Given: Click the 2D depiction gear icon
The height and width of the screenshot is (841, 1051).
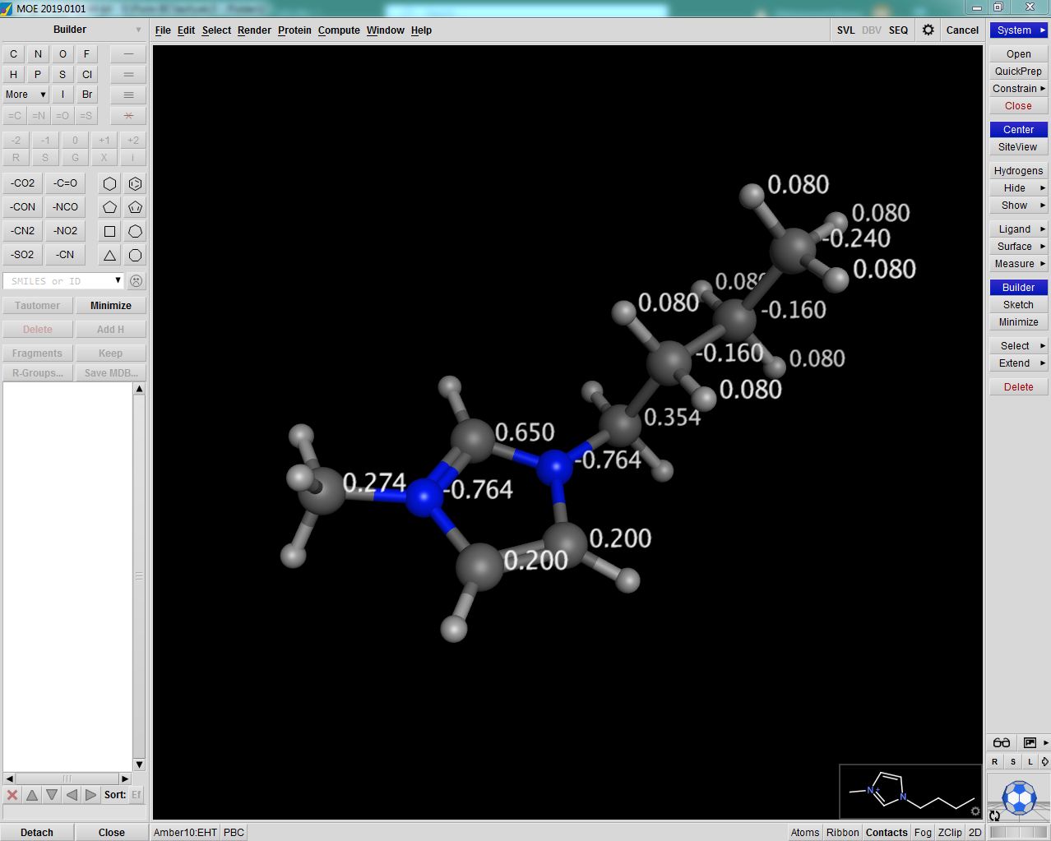Looking at the screenshot, I should click(975, 811).
